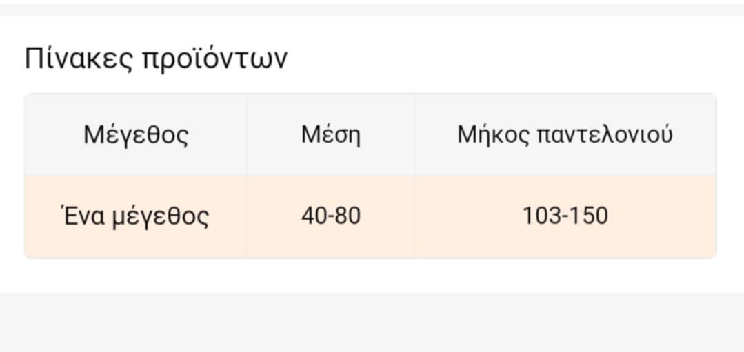
Task: Click the word Μήκος in the header
Action: [493, 134]
